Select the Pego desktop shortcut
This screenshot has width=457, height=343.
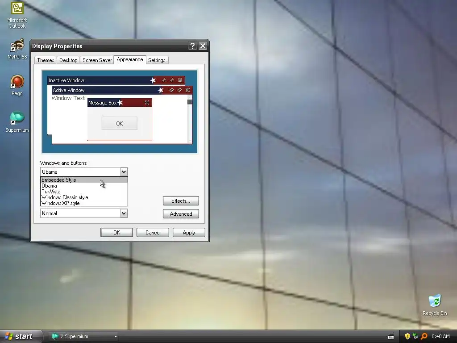coord(17,85)
